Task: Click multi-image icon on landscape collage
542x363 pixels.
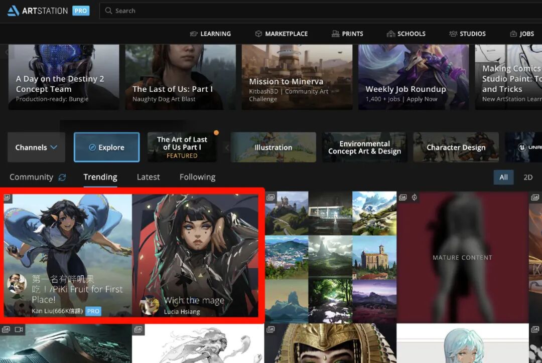Action: click(270, 197)
